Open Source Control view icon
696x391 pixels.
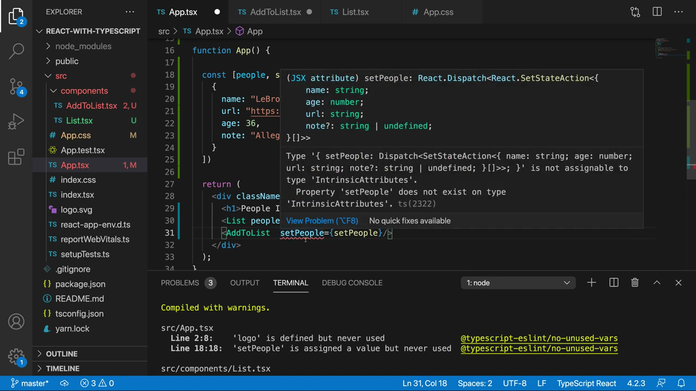point(16,86)
